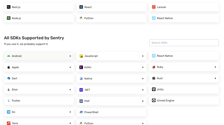
Task: Click the "Rust" label text
Action: (160, 78)
